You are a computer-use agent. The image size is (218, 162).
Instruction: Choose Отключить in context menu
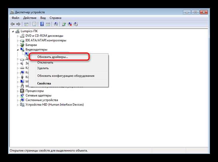(68, 63)
